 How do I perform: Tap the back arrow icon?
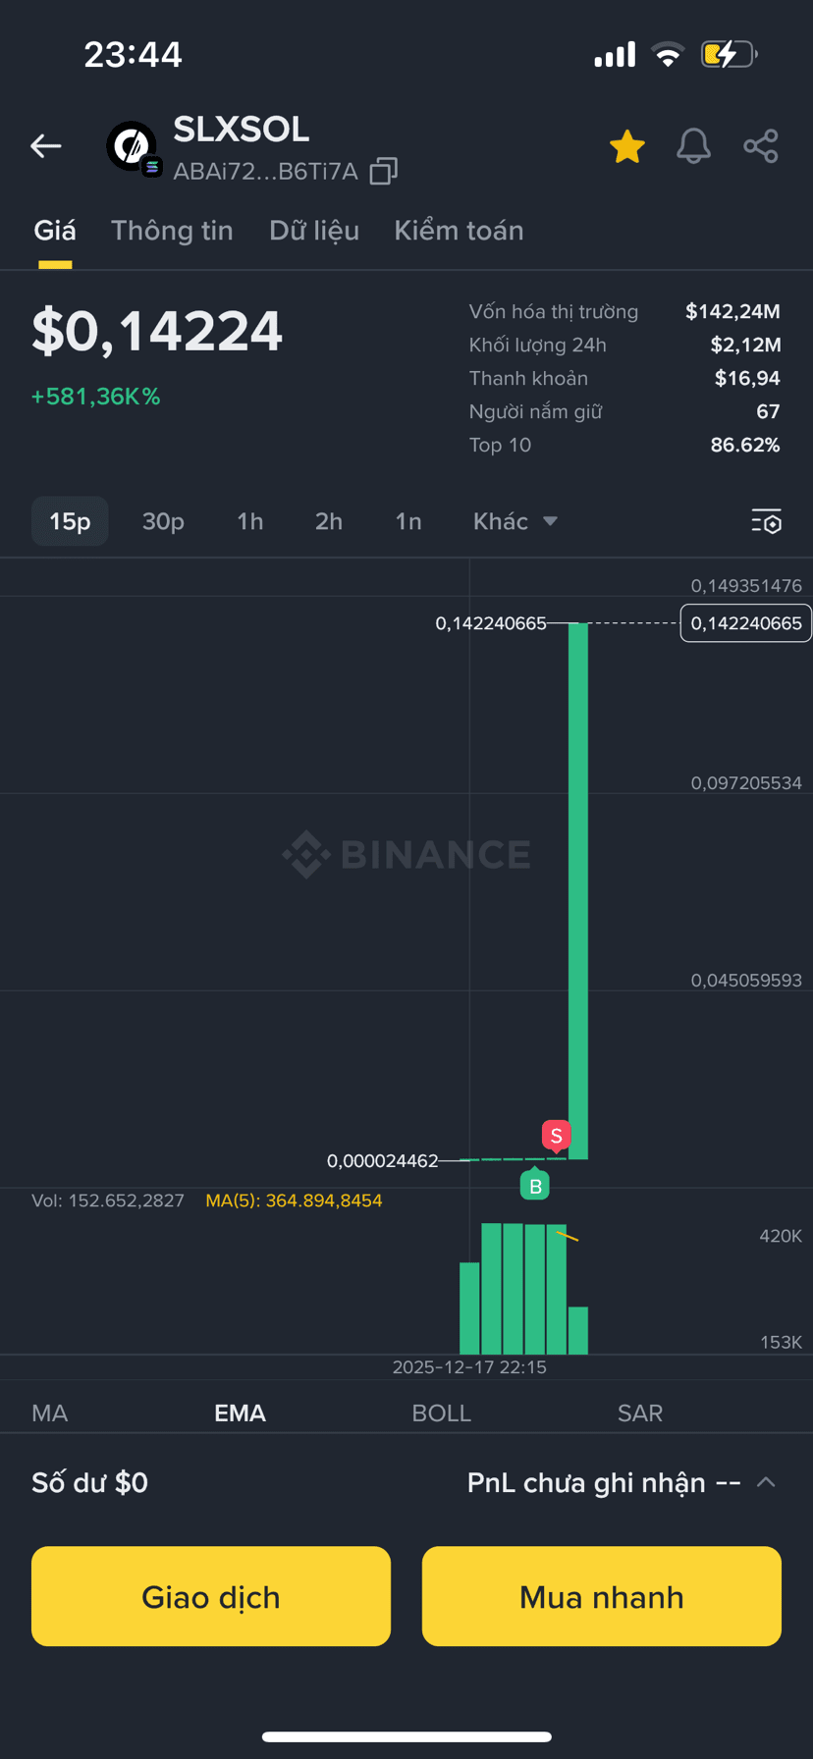(45, 146)
